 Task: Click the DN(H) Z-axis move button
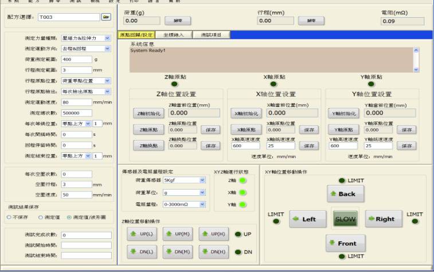point(214,252)
